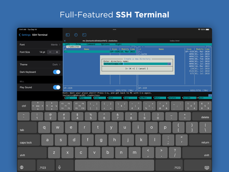Open the Command menu in mc

click(x=91, y=44)
